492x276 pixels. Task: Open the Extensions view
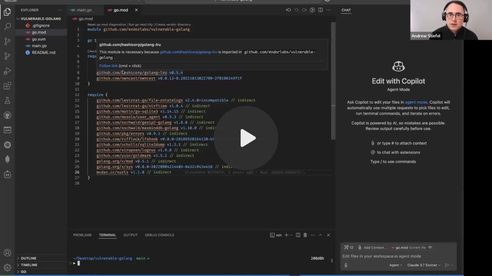7,86
